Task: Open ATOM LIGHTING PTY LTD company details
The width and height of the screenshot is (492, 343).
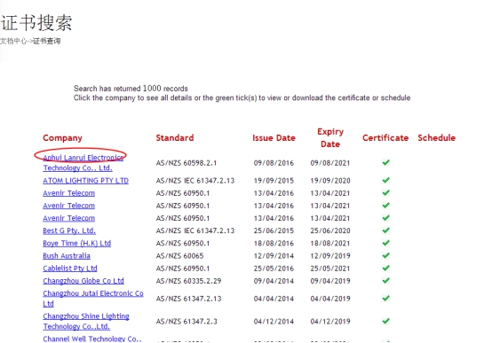Action: coord(85,181)
